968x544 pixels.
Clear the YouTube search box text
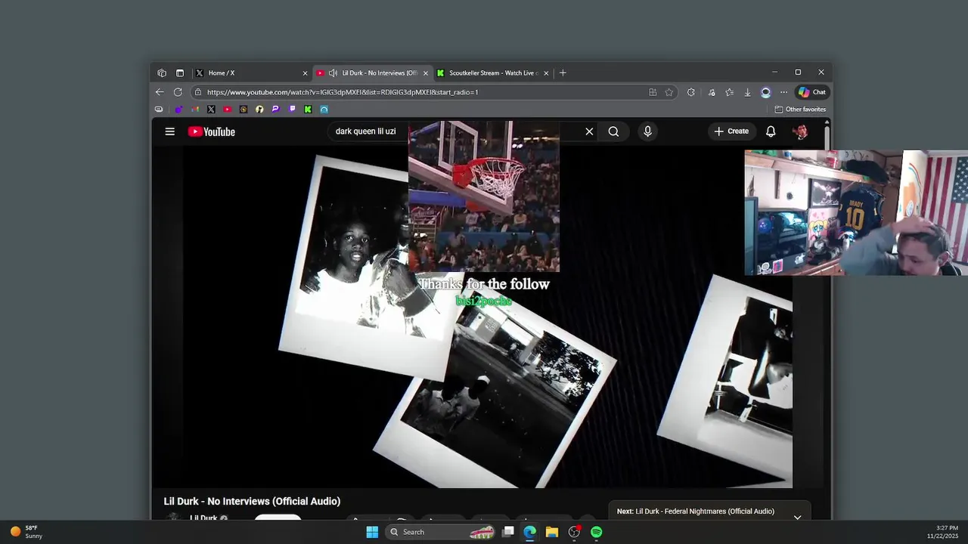pyautogui.click(x=589, y=131)
